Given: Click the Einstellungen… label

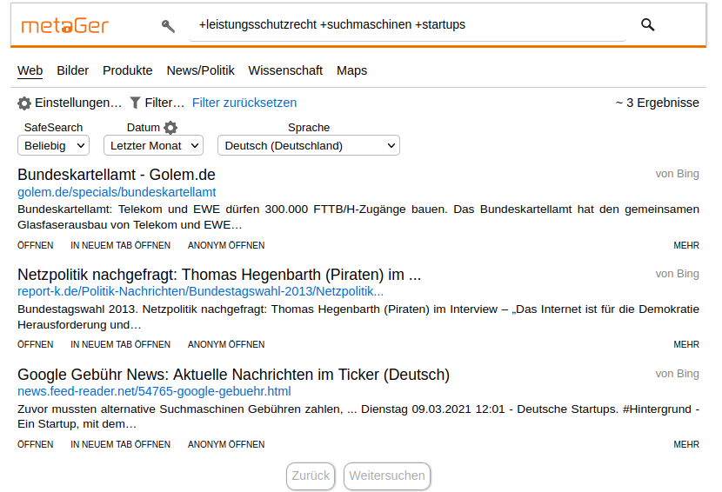Looking at the screenshot, I should pyautogui.click(x=78, y=103).
